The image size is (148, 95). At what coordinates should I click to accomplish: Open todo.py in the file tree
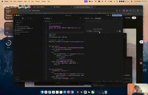[18, 34]
